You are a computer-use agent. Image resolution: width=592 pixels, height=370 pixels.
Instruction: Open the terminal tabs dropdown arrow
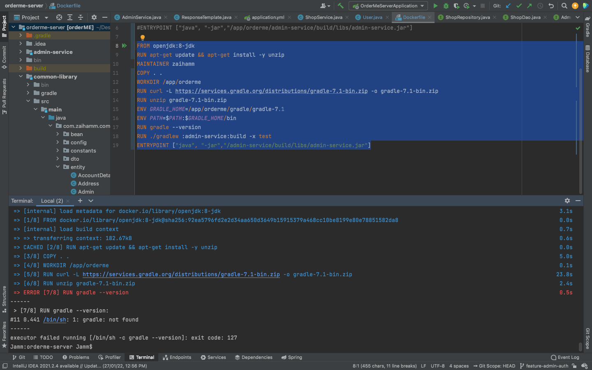91,201
